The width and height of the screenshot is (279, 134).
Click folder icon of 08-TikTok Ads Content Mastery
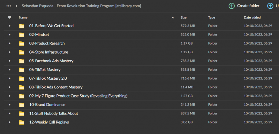pyautogui.click(x=22, y=87)
